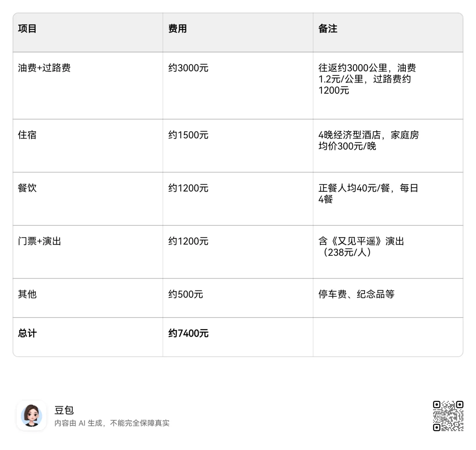The image size is (476, 450).
Task: Click the QR code in bottom right
Action: (448, 416)
